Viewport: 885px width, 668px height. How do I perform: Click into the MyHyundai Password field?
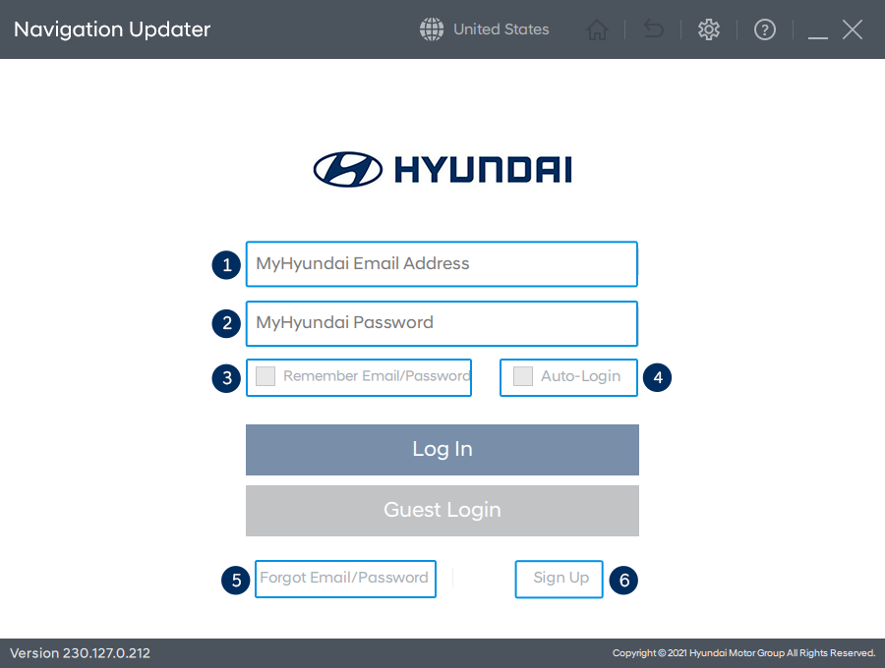pyautogui.click(x=442, y=323)
